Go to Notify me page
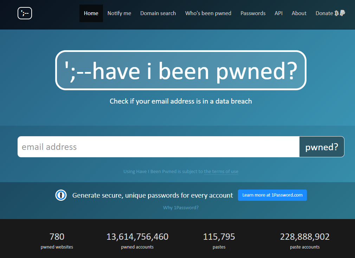Image resolution: width=355 pixels, height=258 pixels. coord(119,13)
